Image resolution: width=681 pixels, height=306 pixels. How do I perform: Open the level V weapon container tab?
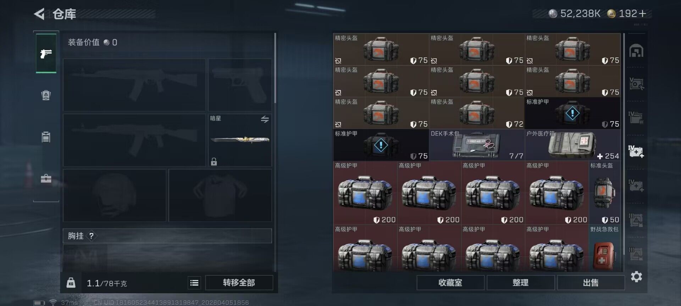coord(636,84)
